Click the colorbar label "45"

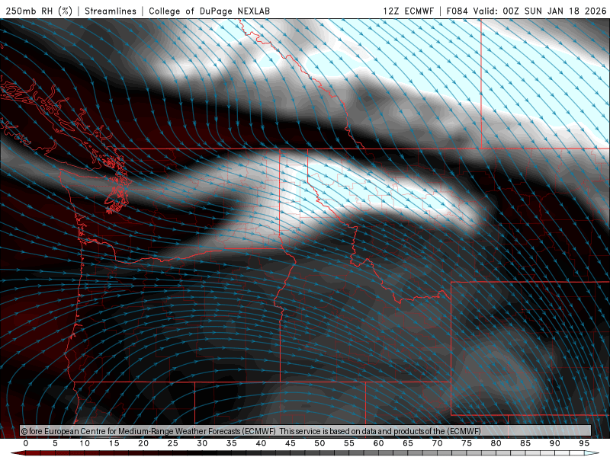pos(291,443)
